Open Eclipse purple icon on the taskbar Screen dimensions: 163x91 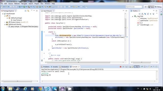[62, 89]
